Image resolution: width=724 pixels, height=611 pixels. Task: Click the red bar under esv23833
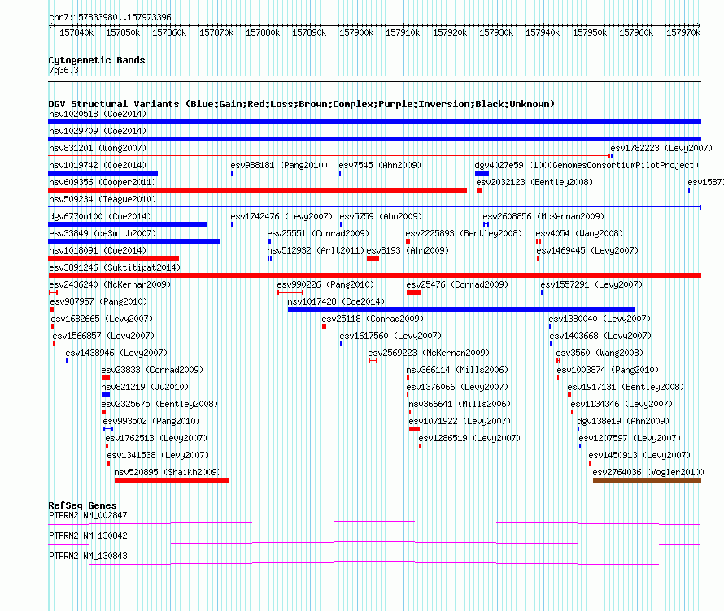[105, 378]
